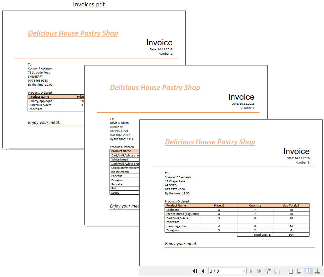Click the Delicious House Pastry Shop title on invoice 2
324x277 pixels.
pyautogui.click(x=155, y=88)
